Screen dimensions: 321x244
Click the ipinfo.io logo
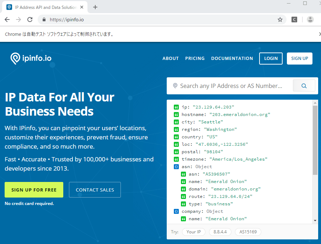31,59
